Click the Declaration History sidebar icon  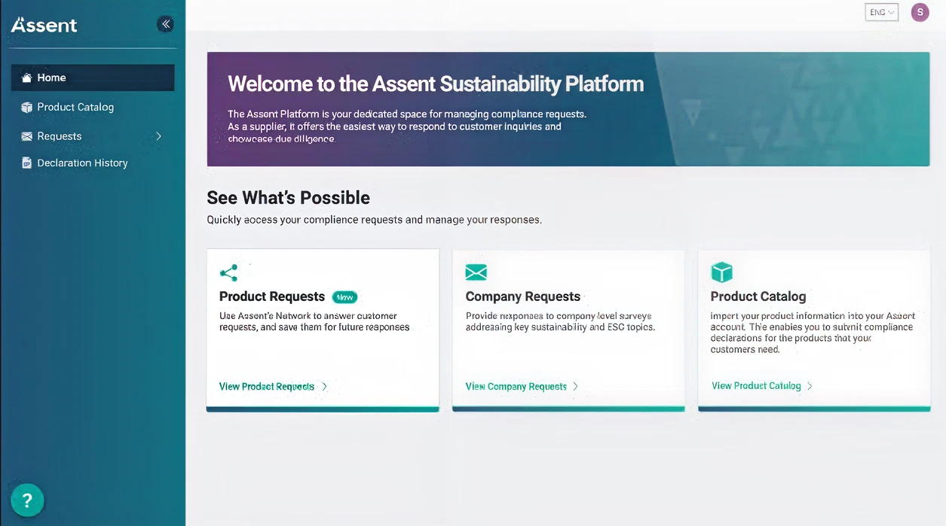click(x=25, y=163)
